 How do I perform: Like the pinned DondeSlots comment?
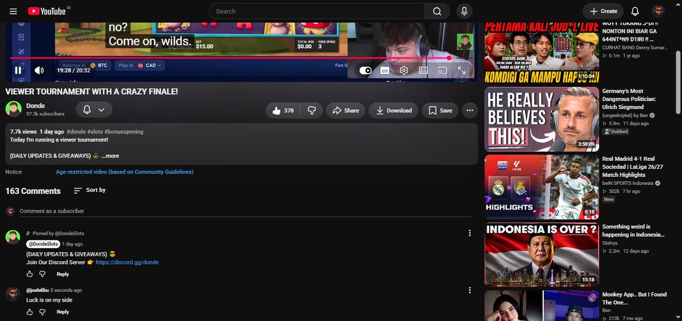30,274
